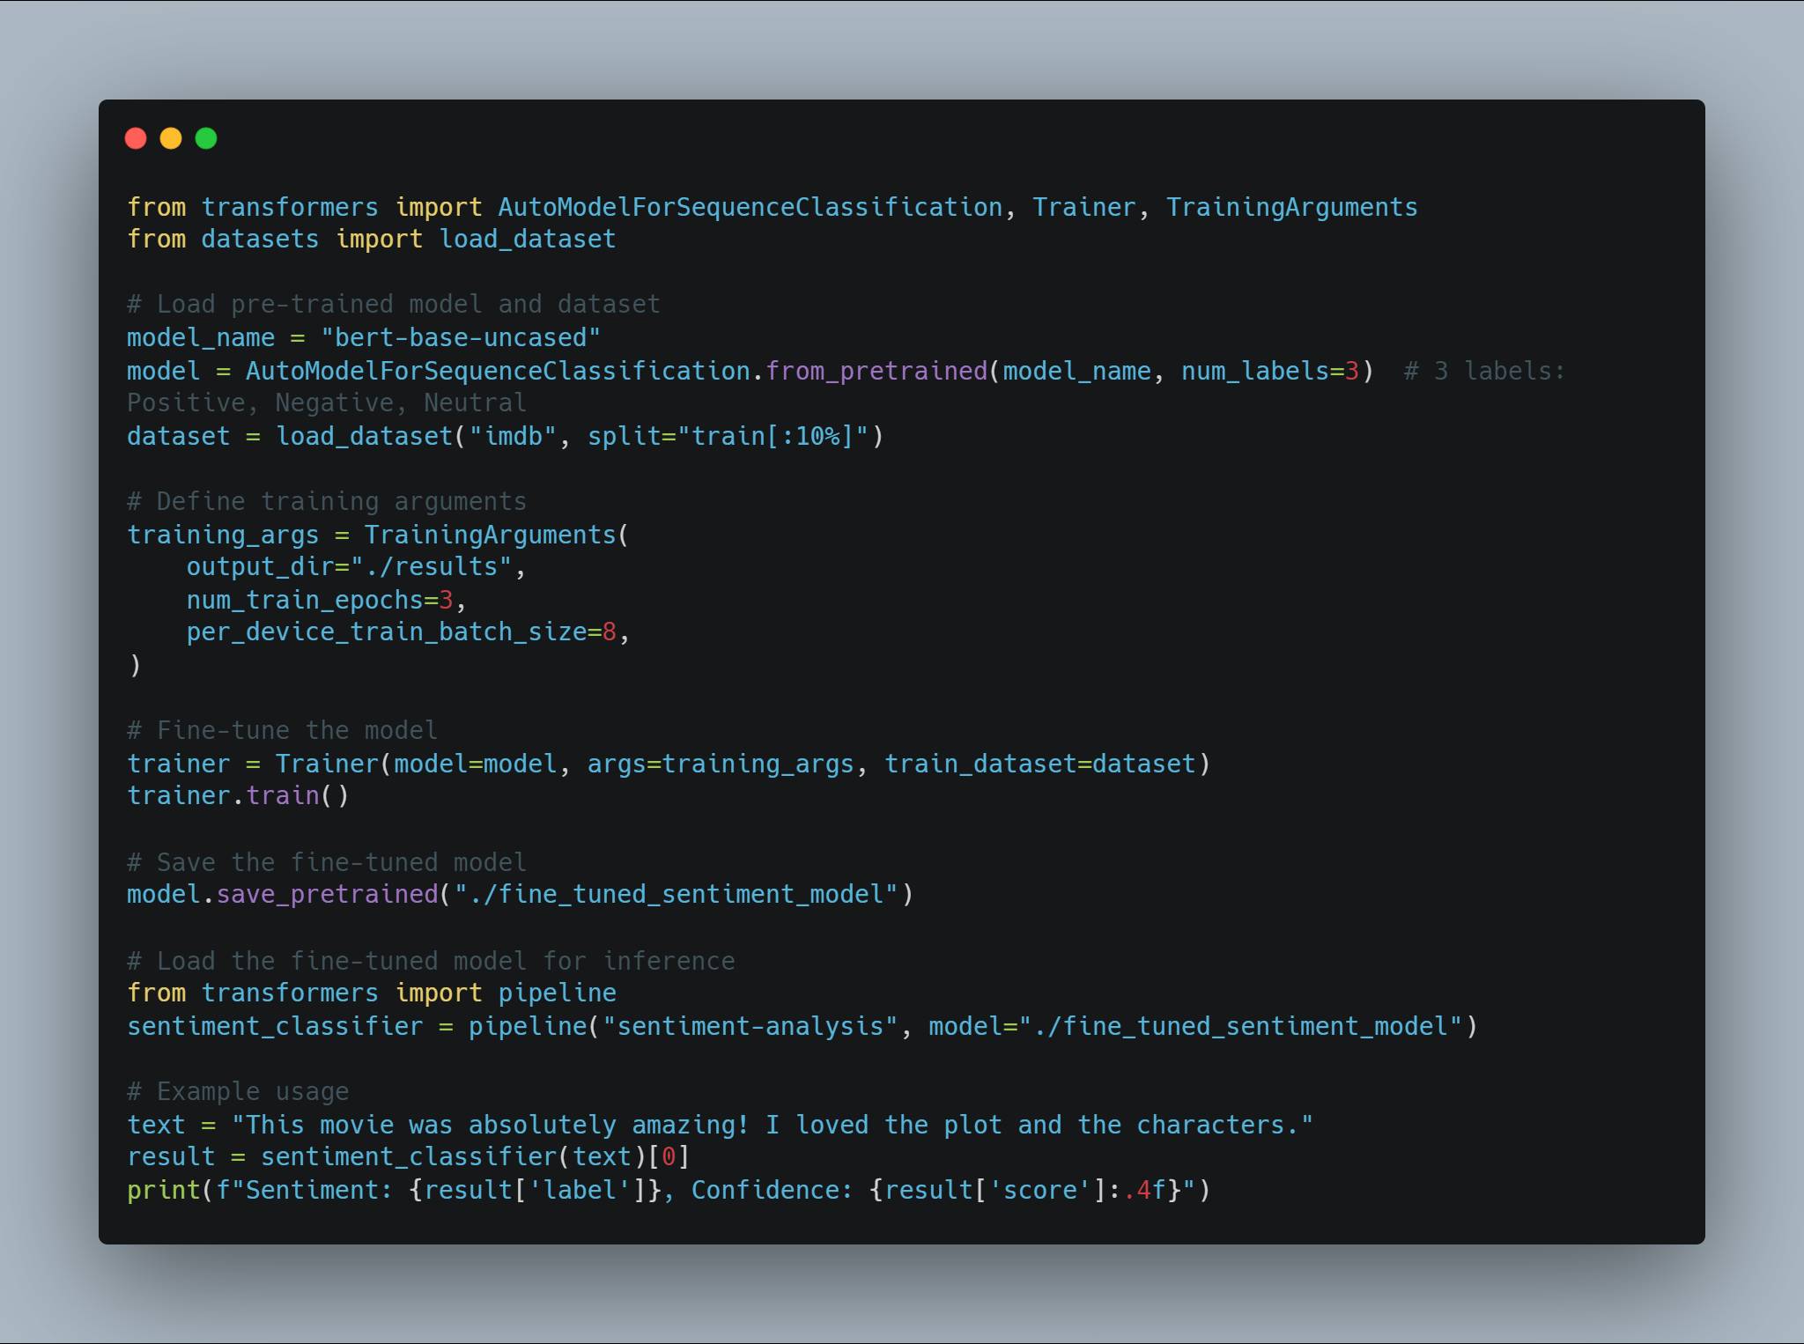Click the string "This movie was absolutely amazing! ..."
This screenshot has height=1344, width=1804.
pyautogui.click(x=772, y=1126)
